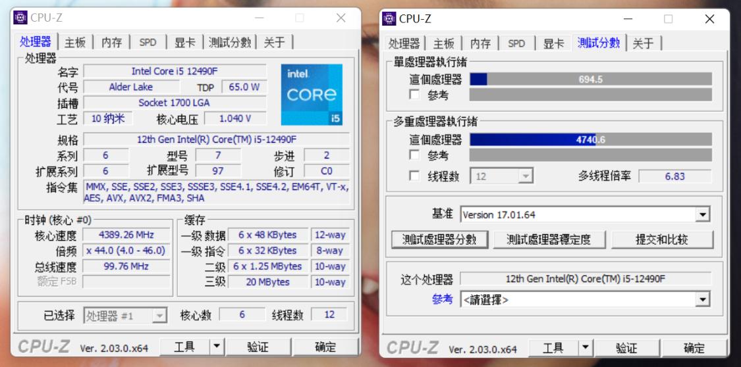The height and width of the screenshot is (367, 741).
Task: Click the 扩展型号 value 97
Action: pyautogui.click(x=218, y=171)
